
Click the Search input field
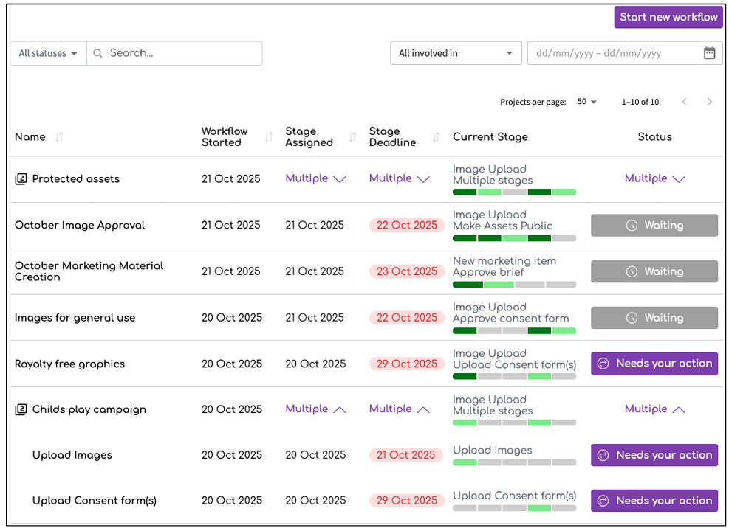coord(181,53)
